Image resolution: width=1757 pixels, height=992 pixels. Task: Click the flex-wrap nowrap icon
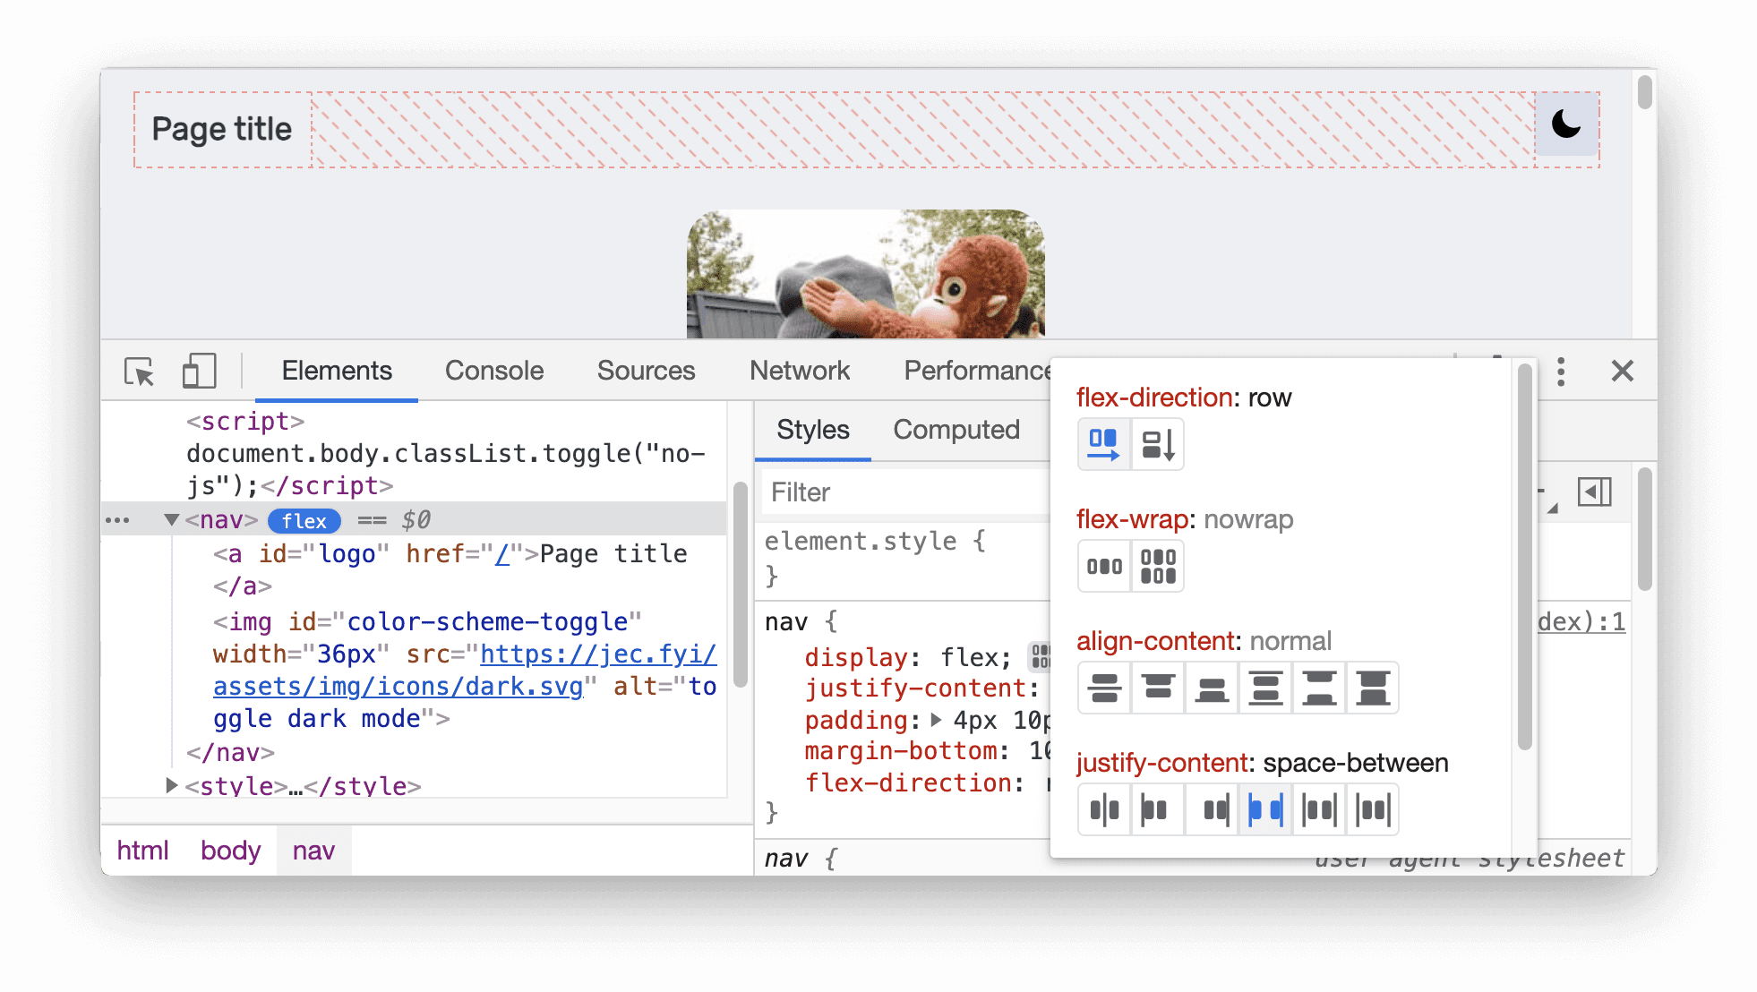pyautogui.click(x=1101, y=561)
